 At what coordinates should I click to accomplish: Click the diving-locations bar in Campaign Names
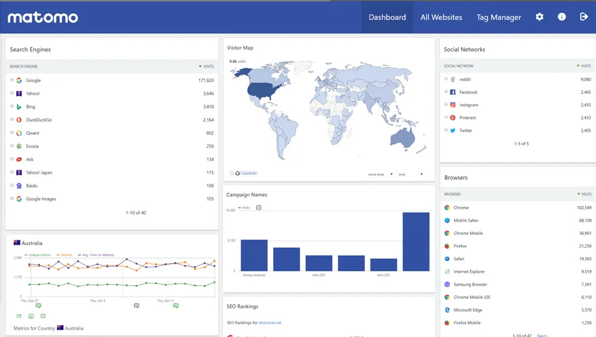(254, 255)
